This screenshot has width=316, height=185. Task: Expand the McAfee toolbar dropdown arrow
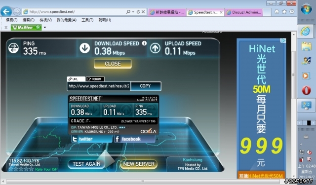pos(45,27)
